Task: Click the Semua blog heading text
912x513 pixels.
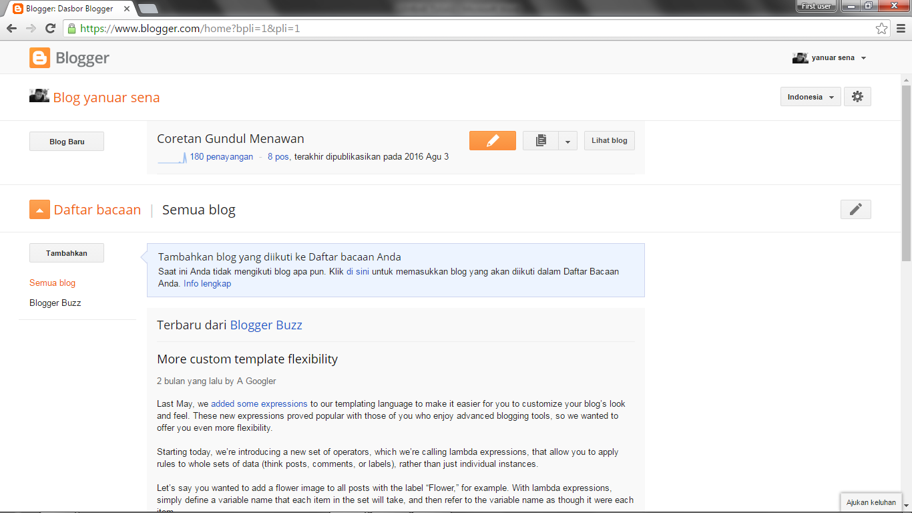Action: 199,210
